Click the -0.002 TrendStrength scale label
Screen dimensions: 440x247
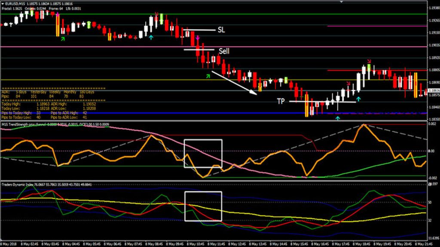[432, 178]
